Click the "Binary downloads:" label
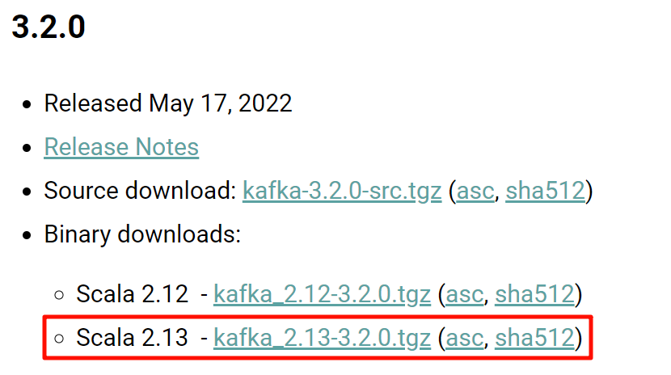671x375 pixels. (x=142, y=235)
